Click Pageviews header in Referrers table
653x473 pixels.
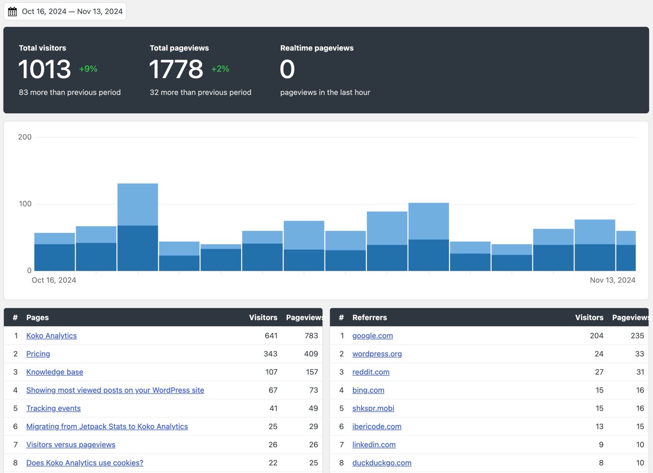[x=631, y=317]
